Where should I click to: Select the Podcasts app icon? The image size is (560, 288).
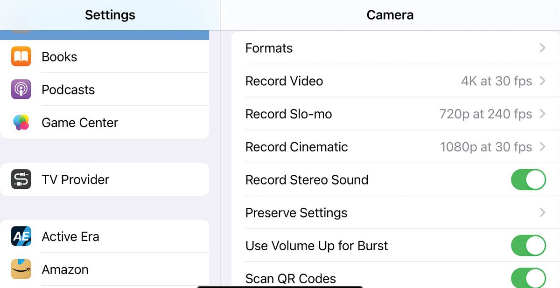[x=21, y=89]
